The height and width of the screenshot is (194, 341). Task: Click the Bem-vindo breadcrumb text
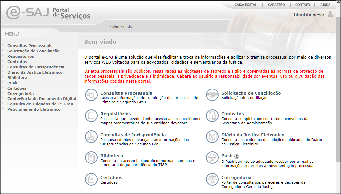122,26
